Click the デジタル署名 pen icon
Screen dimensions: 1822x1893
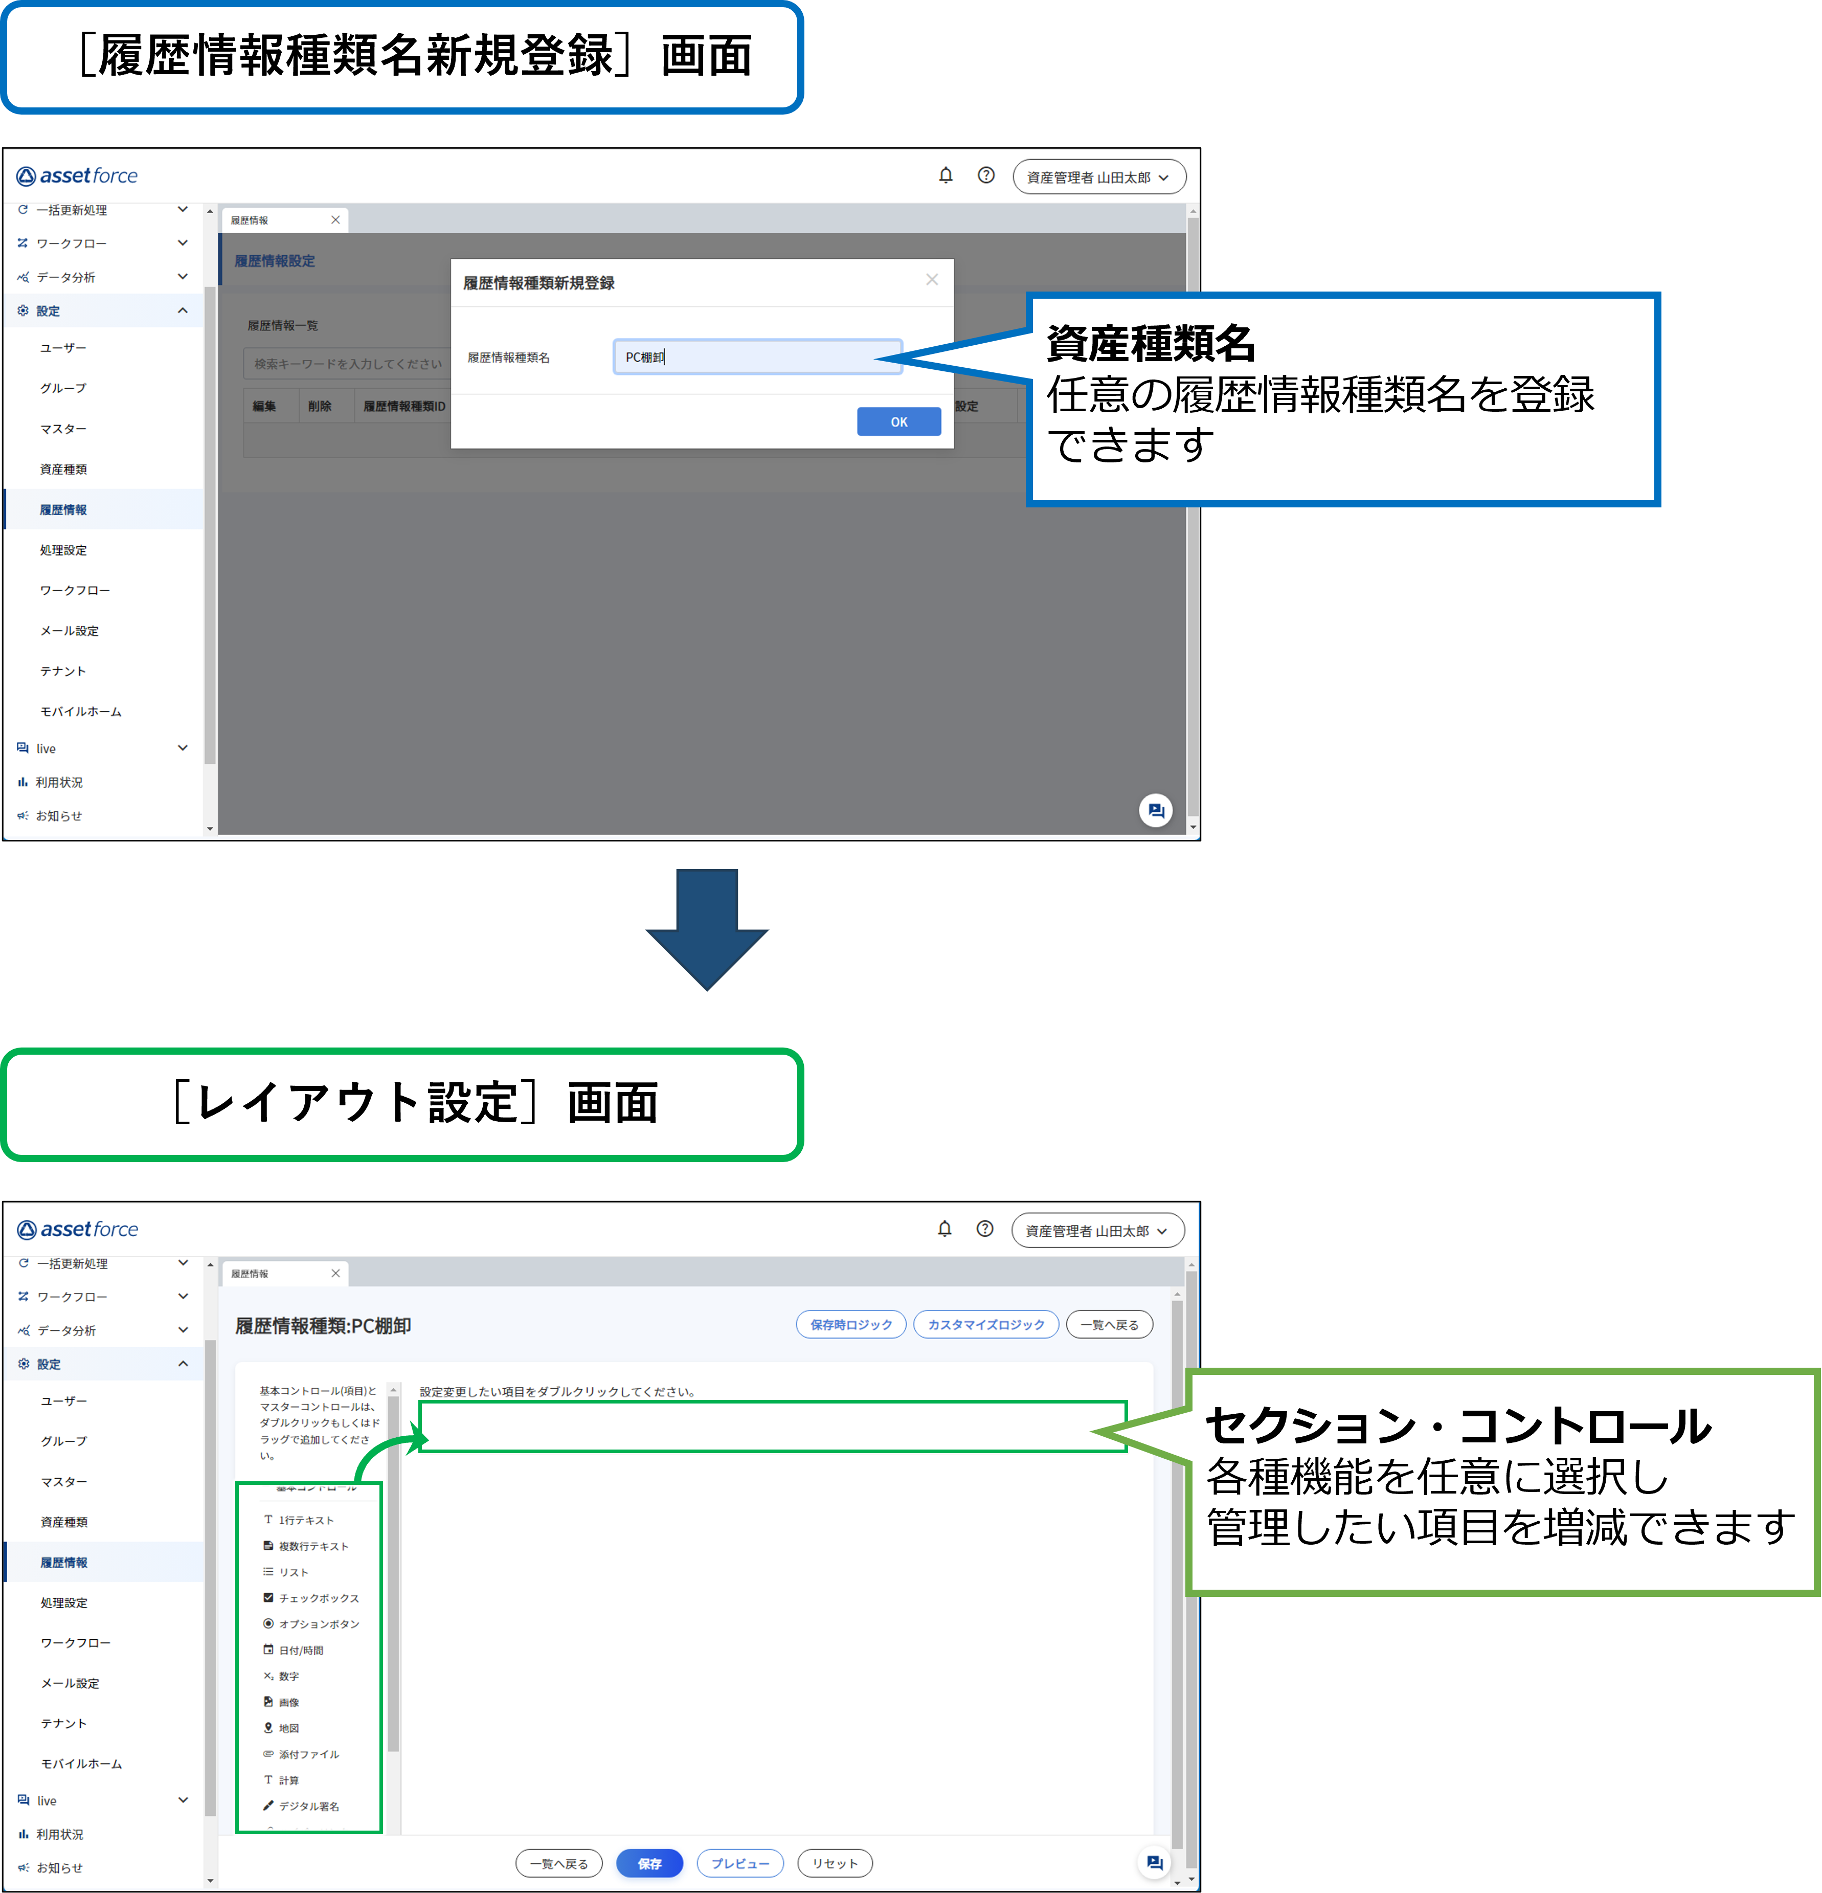click(267, 1805)
